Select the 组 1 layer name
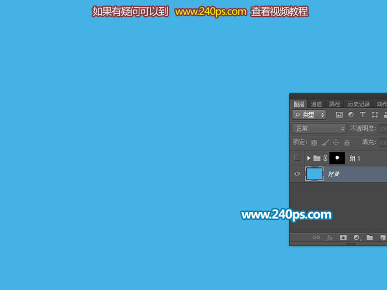387x290 pixels. tap(355, 159)
